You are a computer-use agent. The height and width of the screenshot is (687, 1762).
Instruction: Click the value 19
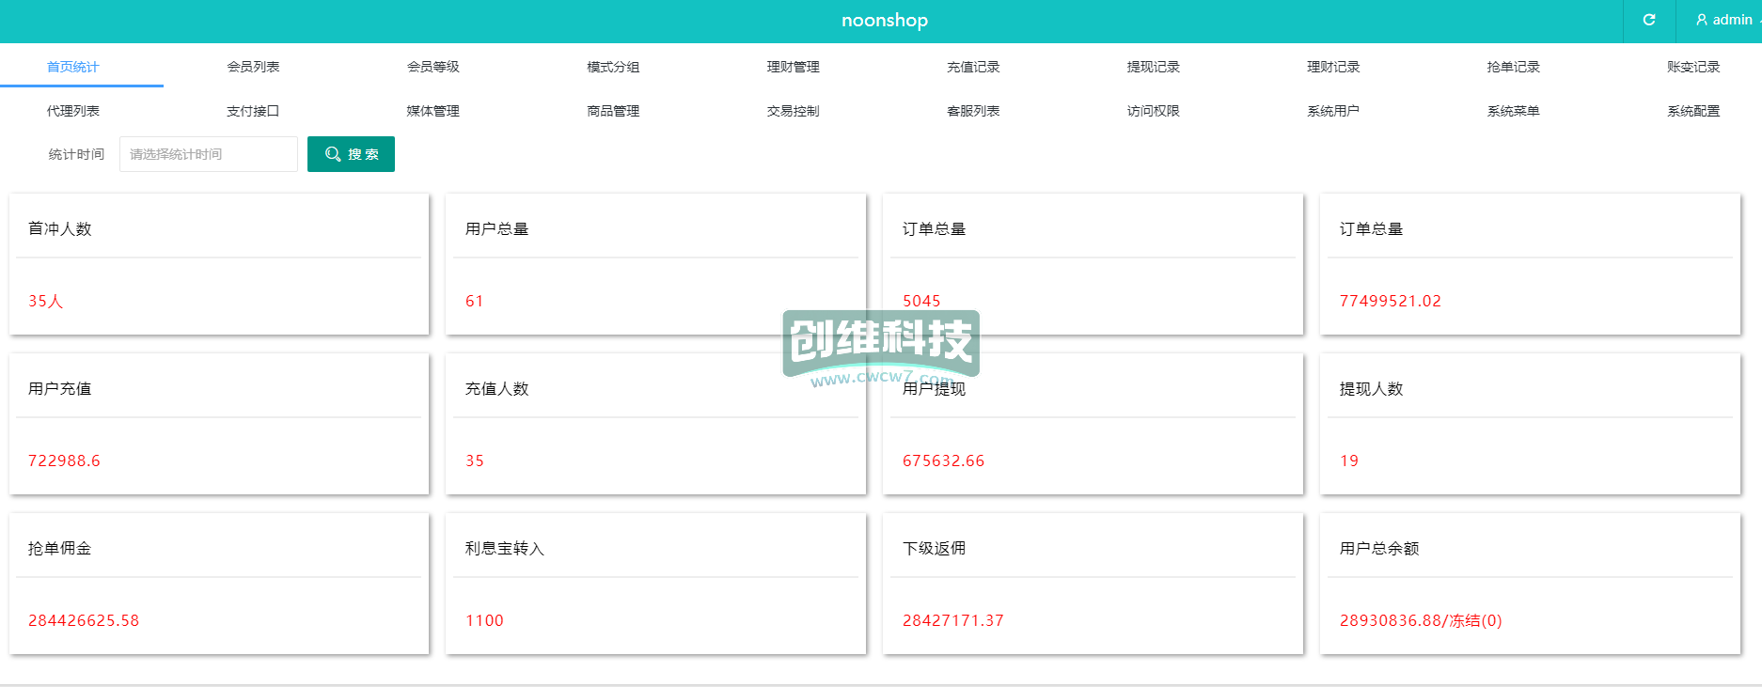pos(1349,461)
